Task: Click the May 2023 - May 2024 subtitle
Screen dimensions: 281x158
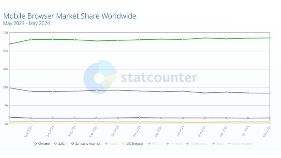Action: 26,24
